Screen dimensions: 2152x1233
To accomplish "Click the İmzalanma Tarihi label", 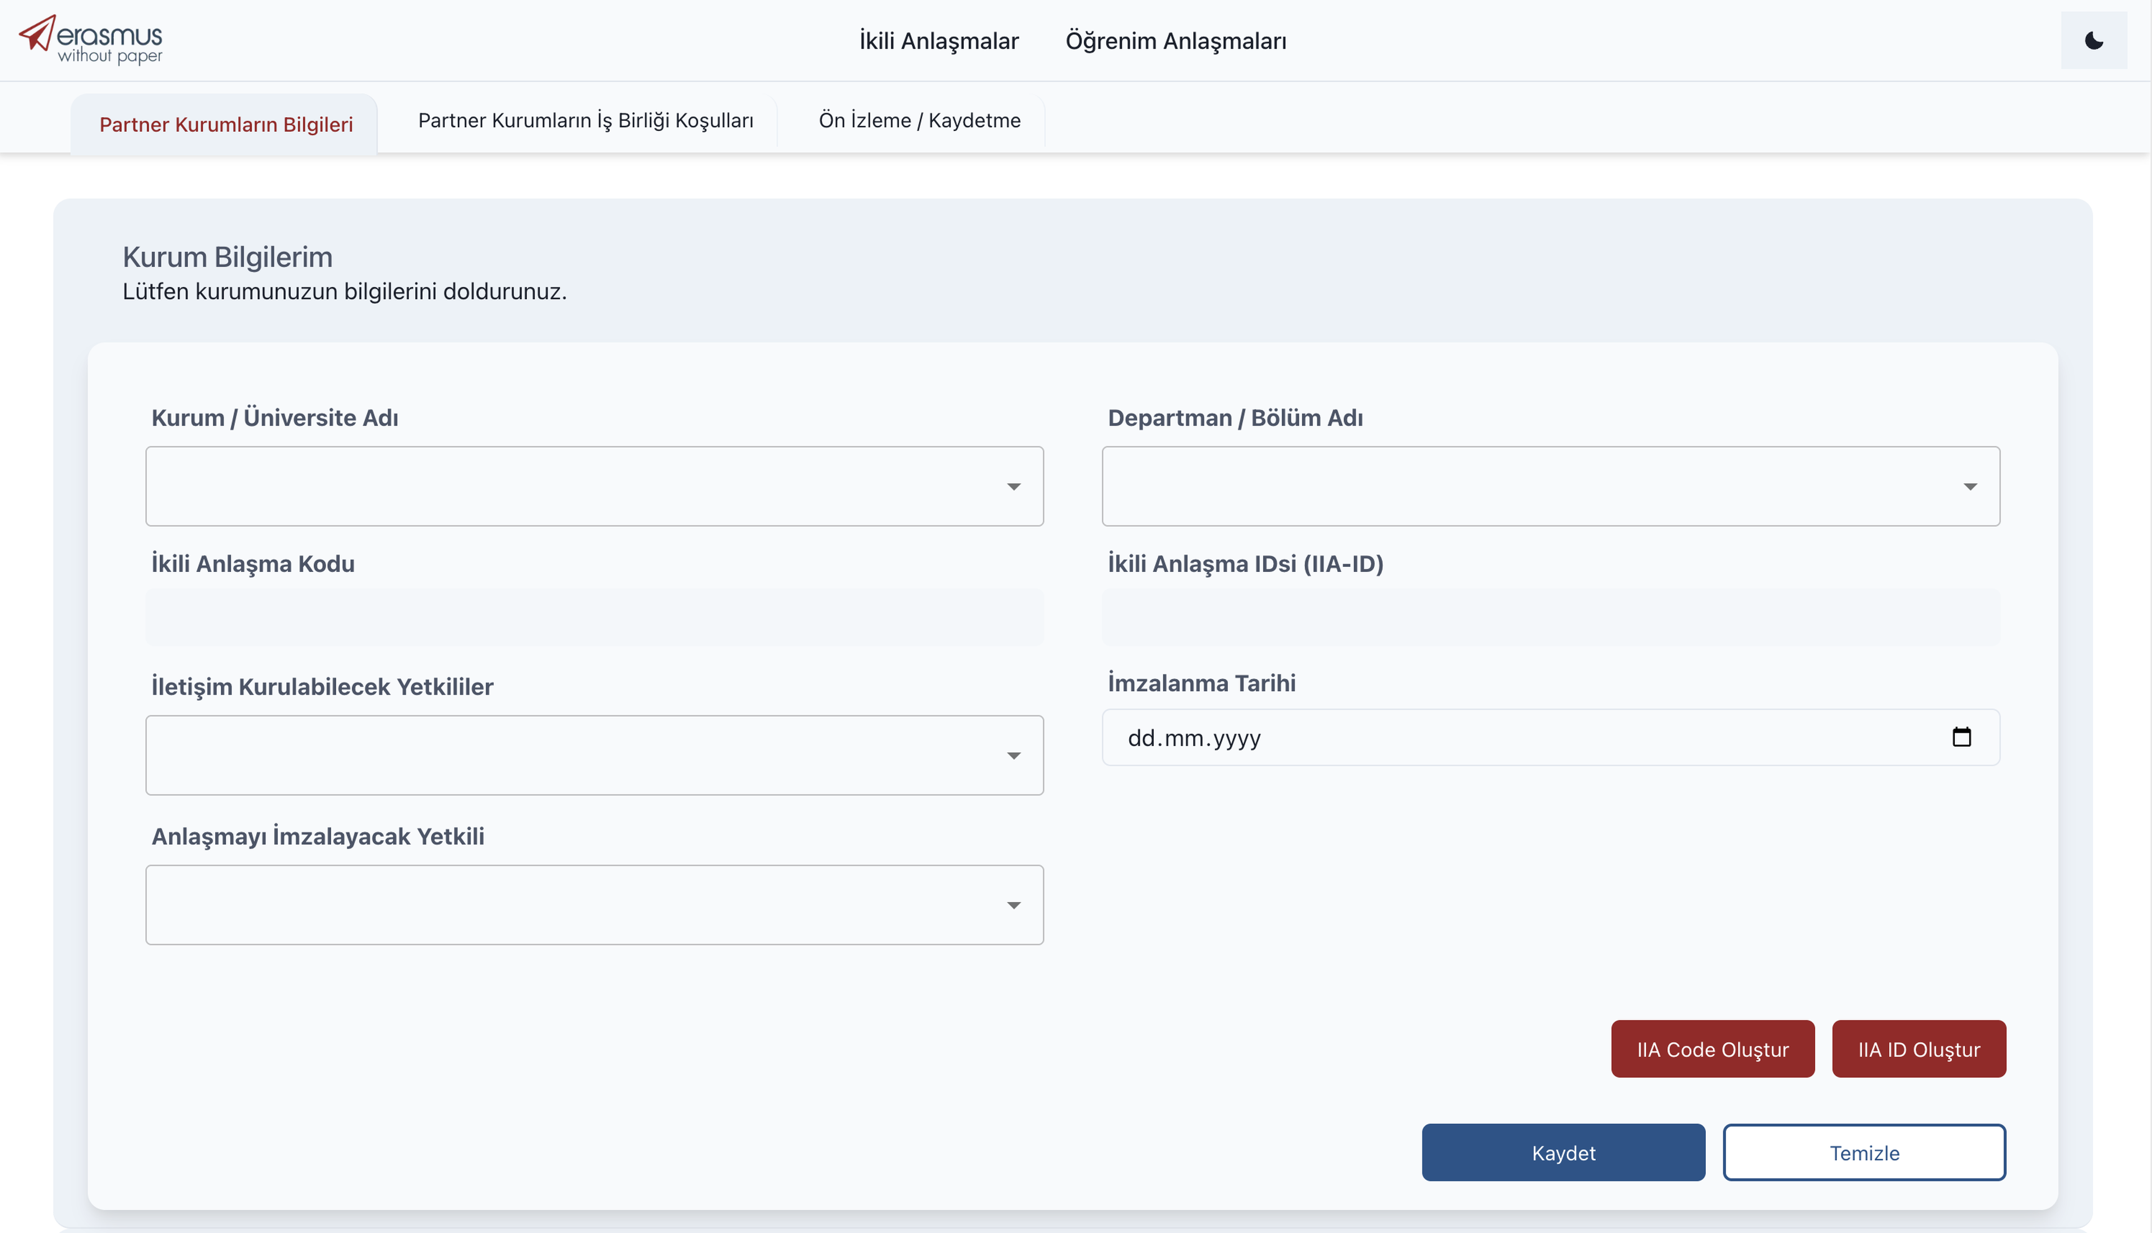I will [1202, 682].
